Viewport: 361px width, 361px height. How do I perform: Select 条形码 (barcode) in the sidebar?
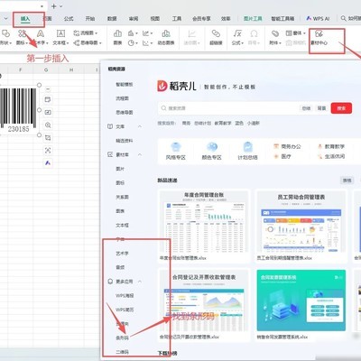point(122,338)
